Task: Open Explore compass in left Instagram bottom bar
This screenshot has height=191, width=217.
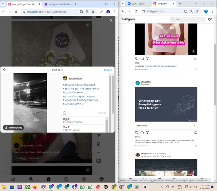Action: 31,179
